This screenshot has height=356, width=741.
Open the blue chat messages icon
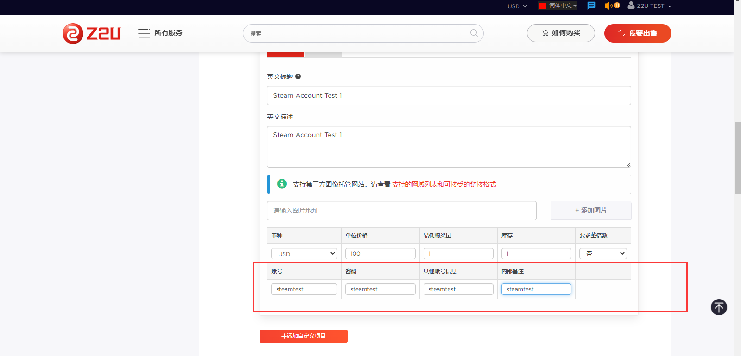pos(591,6)
